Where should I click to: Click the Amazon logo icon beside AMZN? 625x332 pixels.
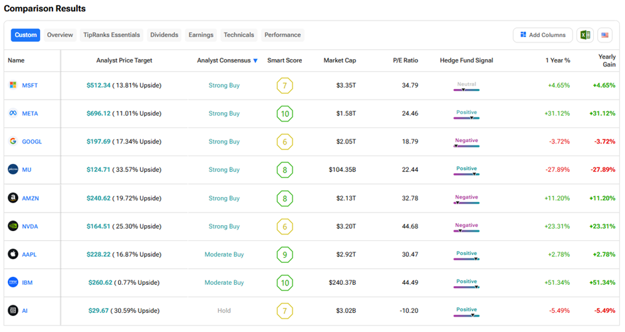pyautogui.click(x=13, y=198)
